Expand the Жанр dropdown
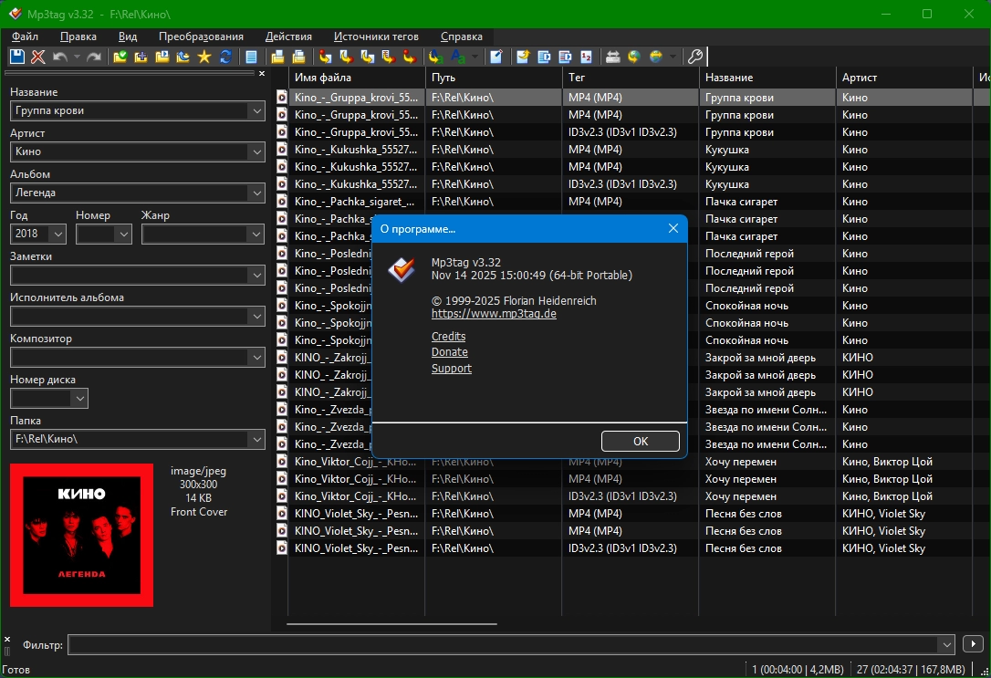991x678 pixels. click(256, 235)
